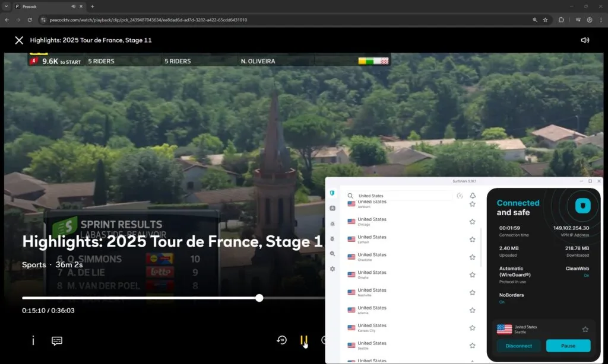Open a new browser tab
Screen dimensions: 608x364
coord(92,6)
